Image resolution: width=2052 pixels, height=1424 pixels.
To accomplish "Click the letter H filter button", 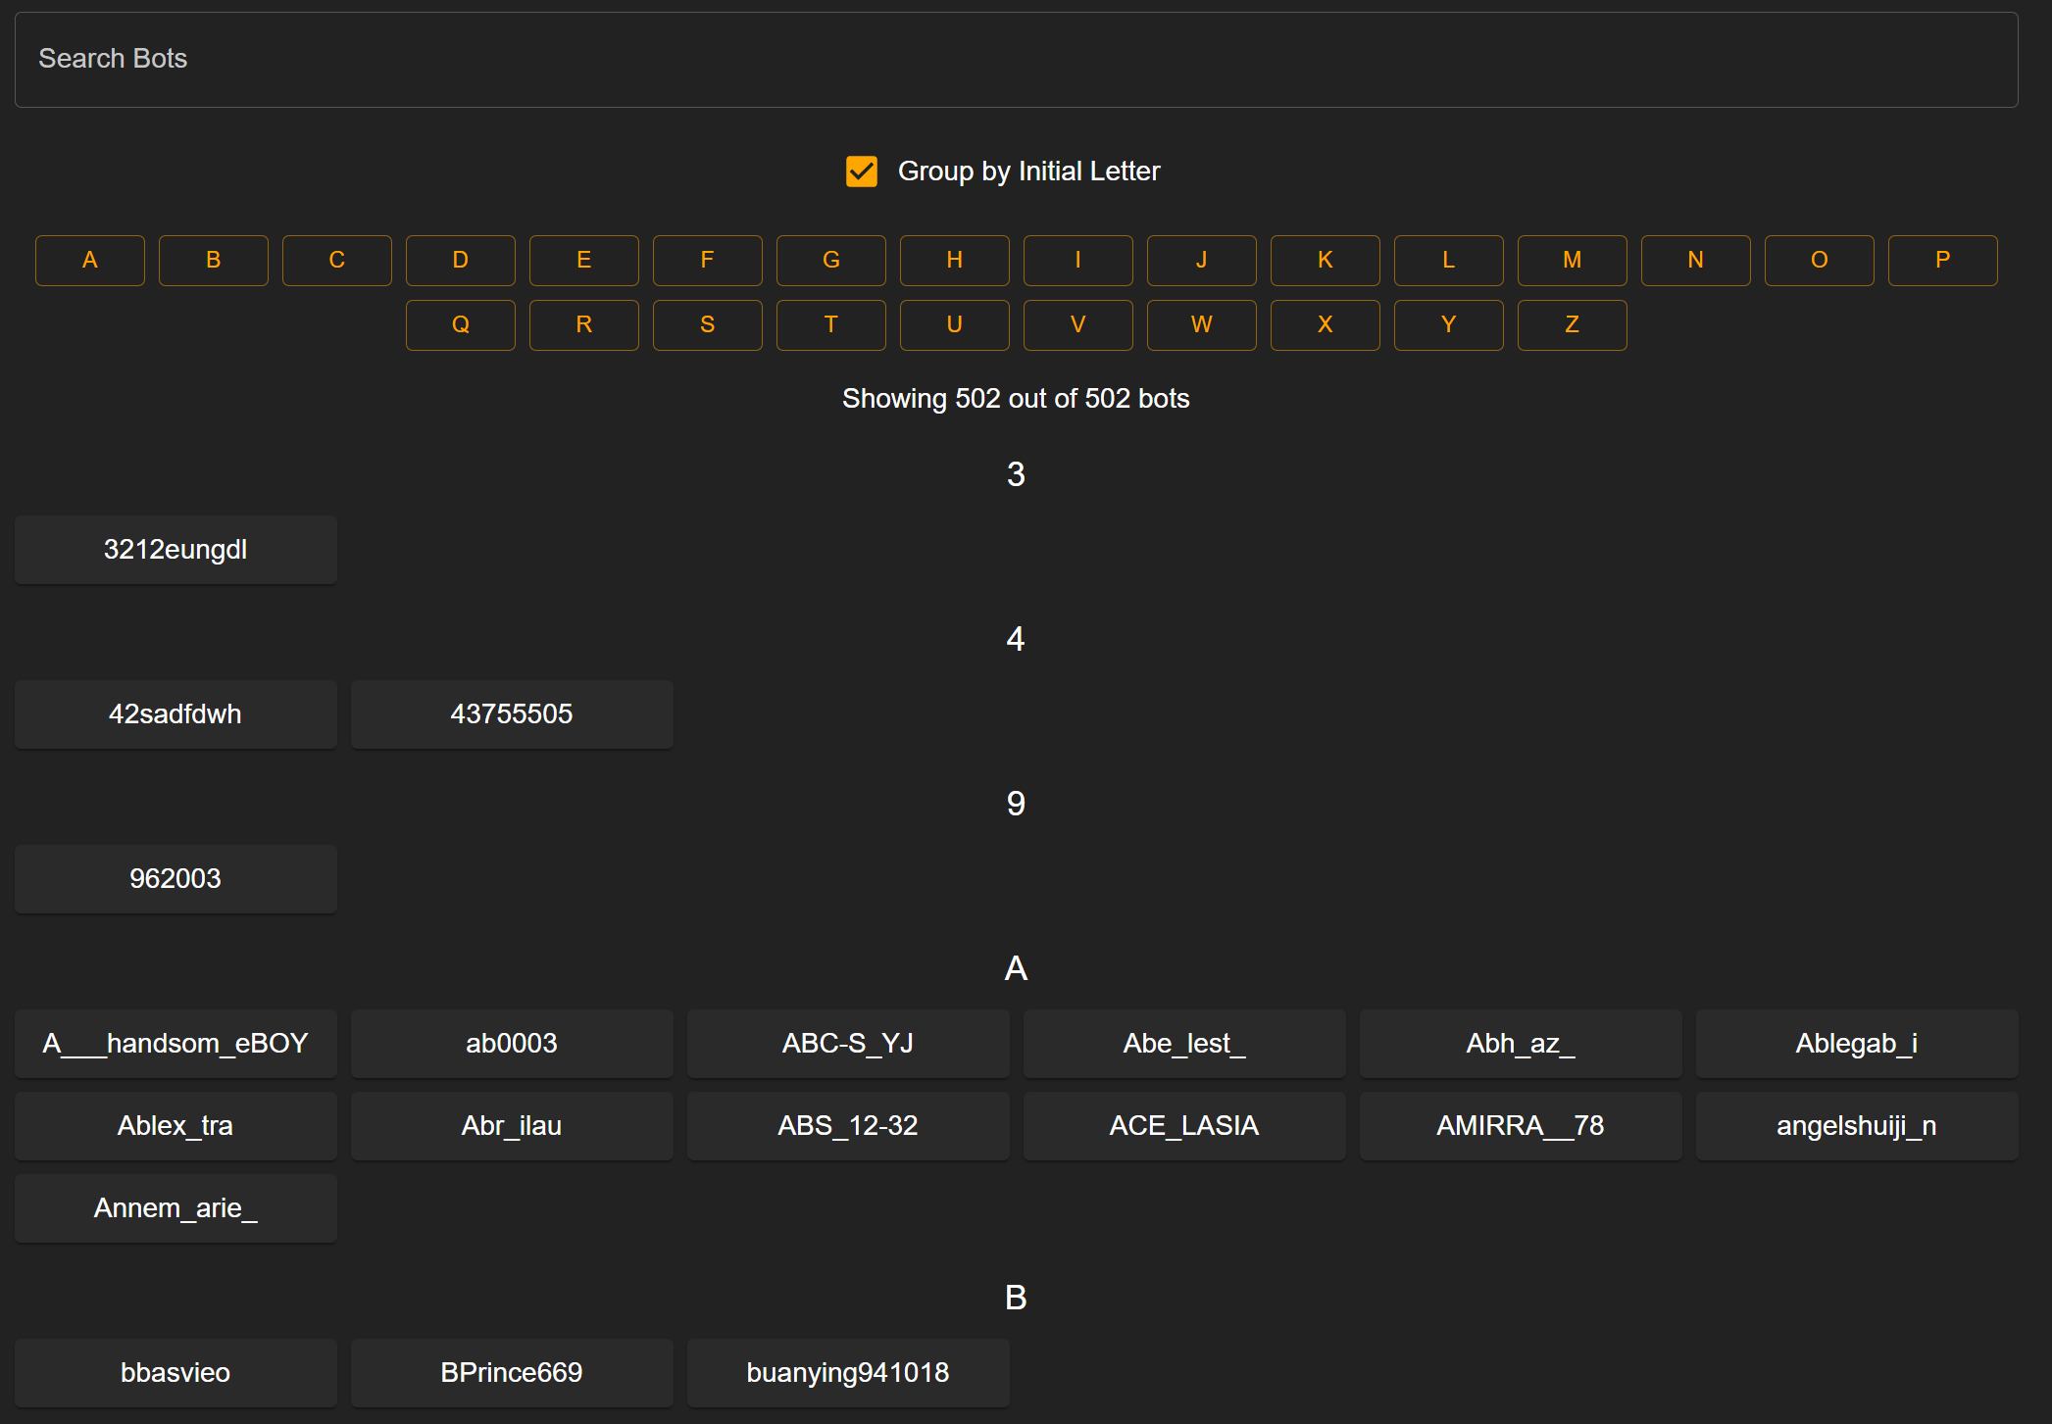I will pyautogui.click(x=954, y=261).
